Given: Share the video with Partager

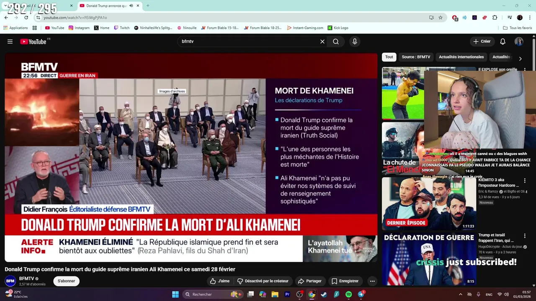Looking at the screenshot, I should point(309,281).
